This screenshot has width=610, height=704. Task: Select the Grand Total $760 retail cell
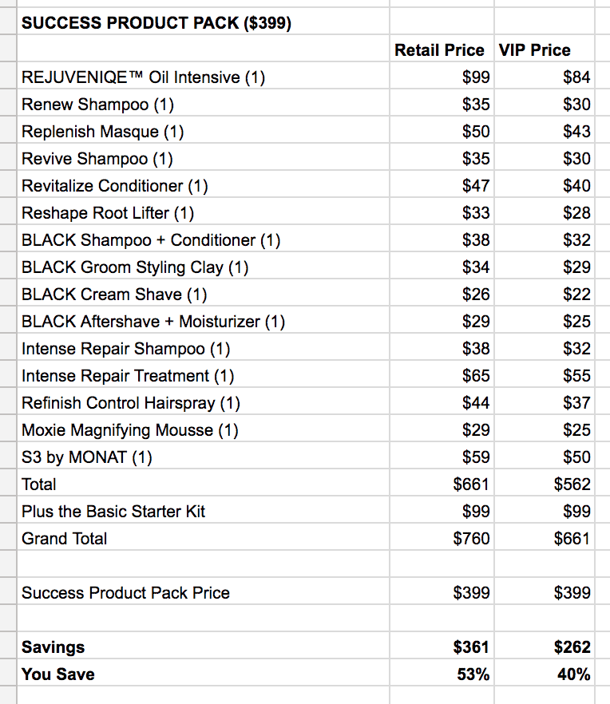click(x=471, y=539)
